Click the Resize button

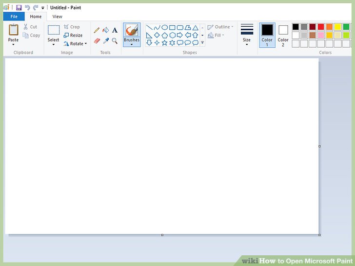73,35
